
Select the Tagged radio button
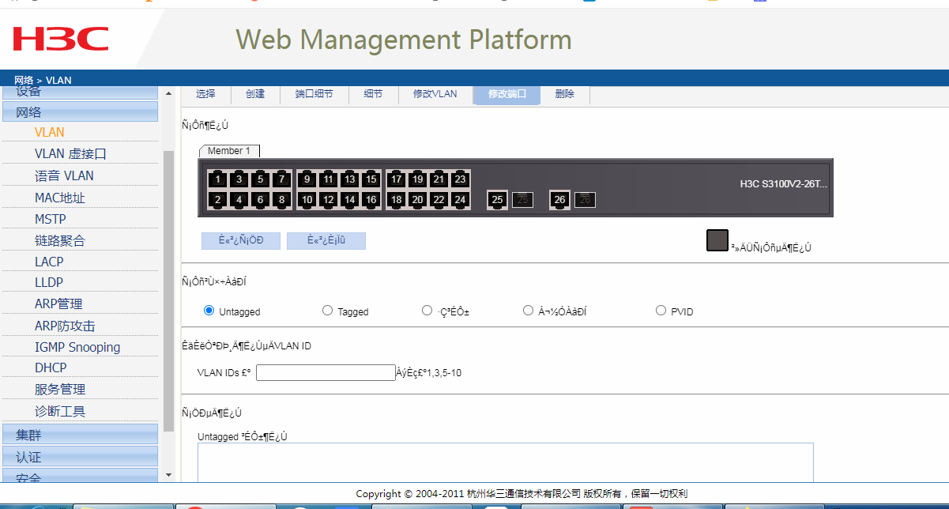point(327,311)
